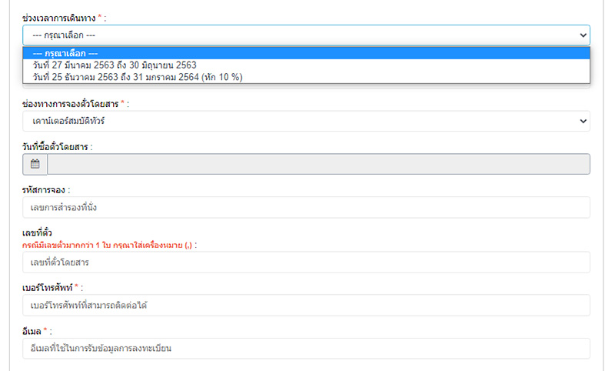This screenshot has width=615, height=371.
Task: Select the '--- กรุณาเลือก ---' highlighted option
Action: coord(306,53)
